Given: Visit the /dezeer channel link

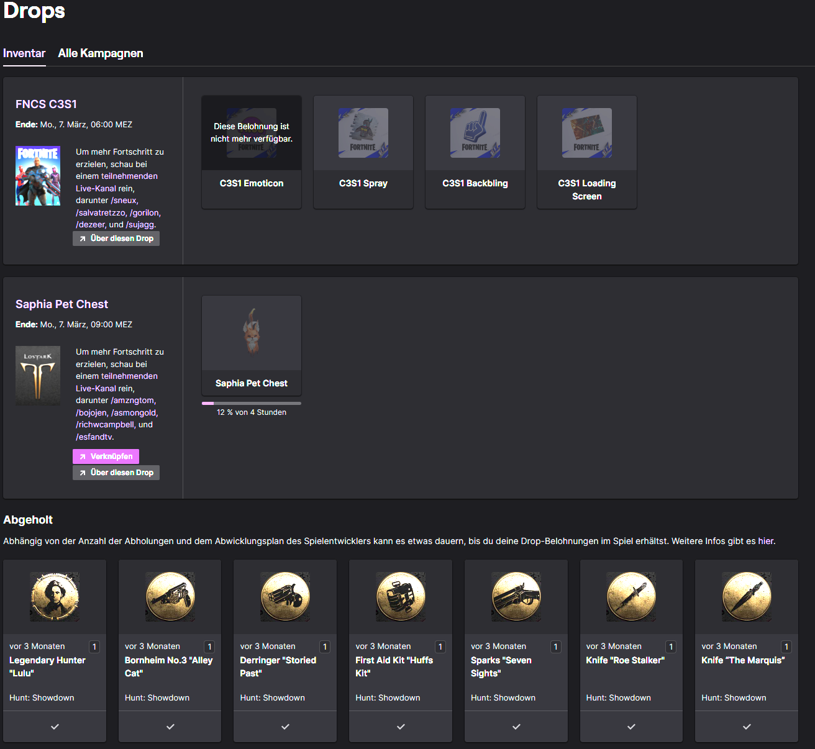Looking at the screenshot, I should point(90,225).
